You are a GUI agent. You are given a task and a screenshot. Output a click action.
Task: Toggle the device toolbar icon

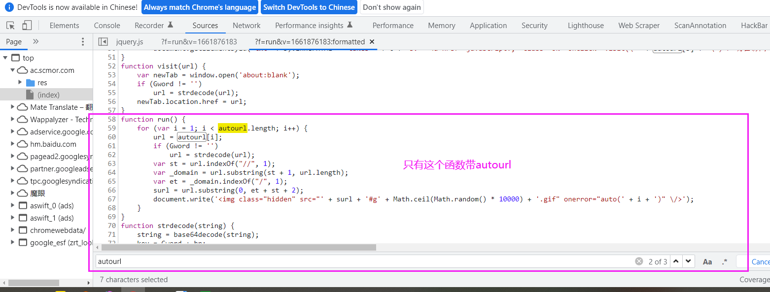tap(27, 25)
